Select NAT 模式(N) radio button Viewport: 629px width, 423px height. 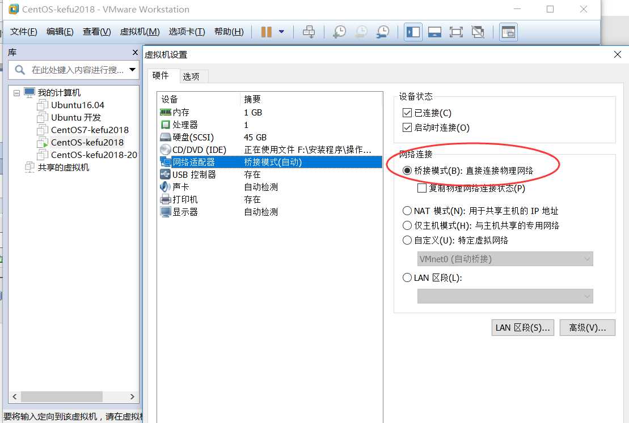click(407, 211)
